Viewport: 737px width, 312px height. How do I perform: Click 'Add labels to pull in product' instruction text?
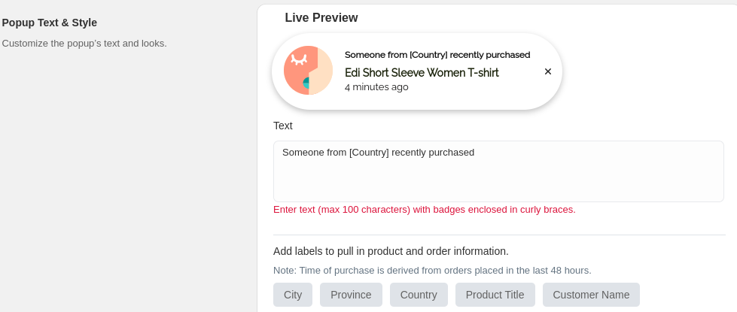pyautogui.click(x=391, y=251)
